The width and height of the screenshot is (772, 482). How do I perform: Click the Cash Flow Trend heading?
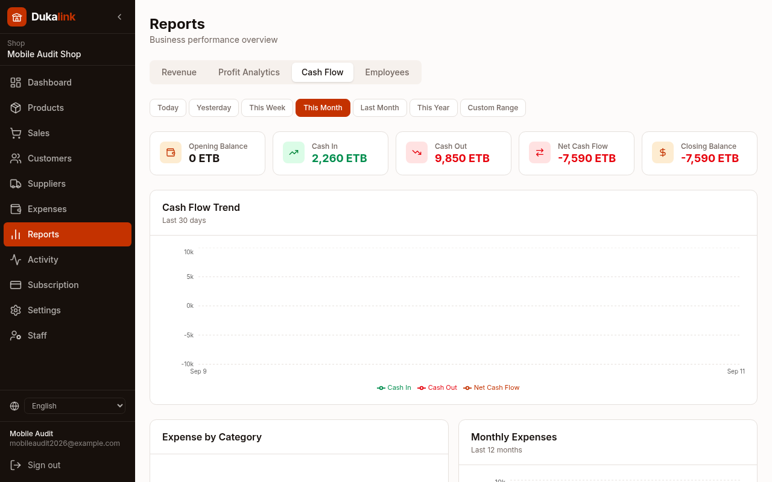pos(201,207)
